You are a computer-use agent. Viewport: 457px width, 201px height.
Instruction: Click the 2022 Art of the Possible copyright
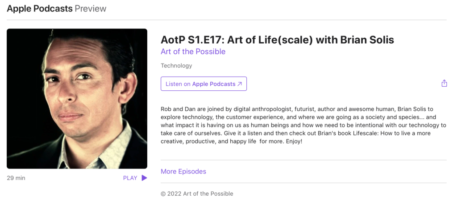click(197, 193)
